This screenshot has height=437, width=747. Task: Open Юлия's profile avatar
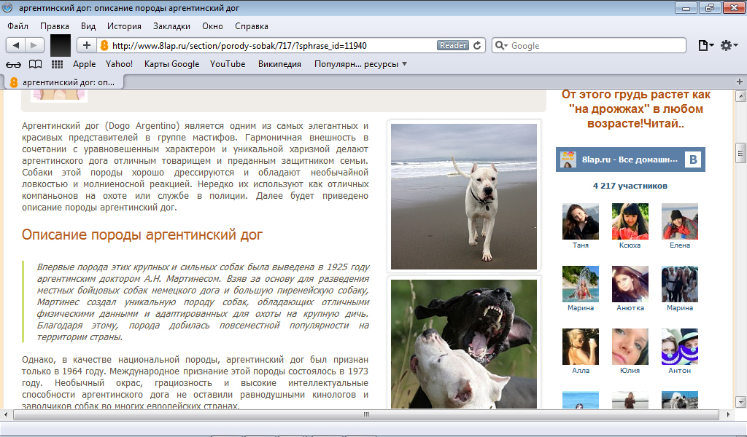[x=630, y=347]
